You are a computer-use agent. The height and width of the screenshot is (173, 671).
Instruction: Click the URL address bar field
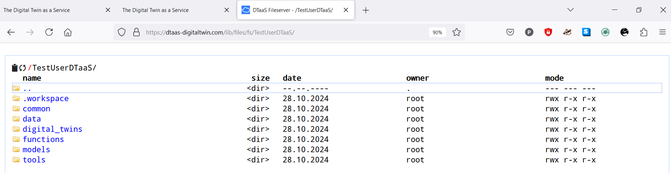pyautogui.click(x=282, y=32)
